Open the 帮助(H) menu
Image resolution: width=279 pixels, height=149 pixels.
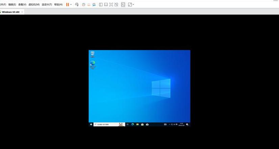[x=59, y=5]
